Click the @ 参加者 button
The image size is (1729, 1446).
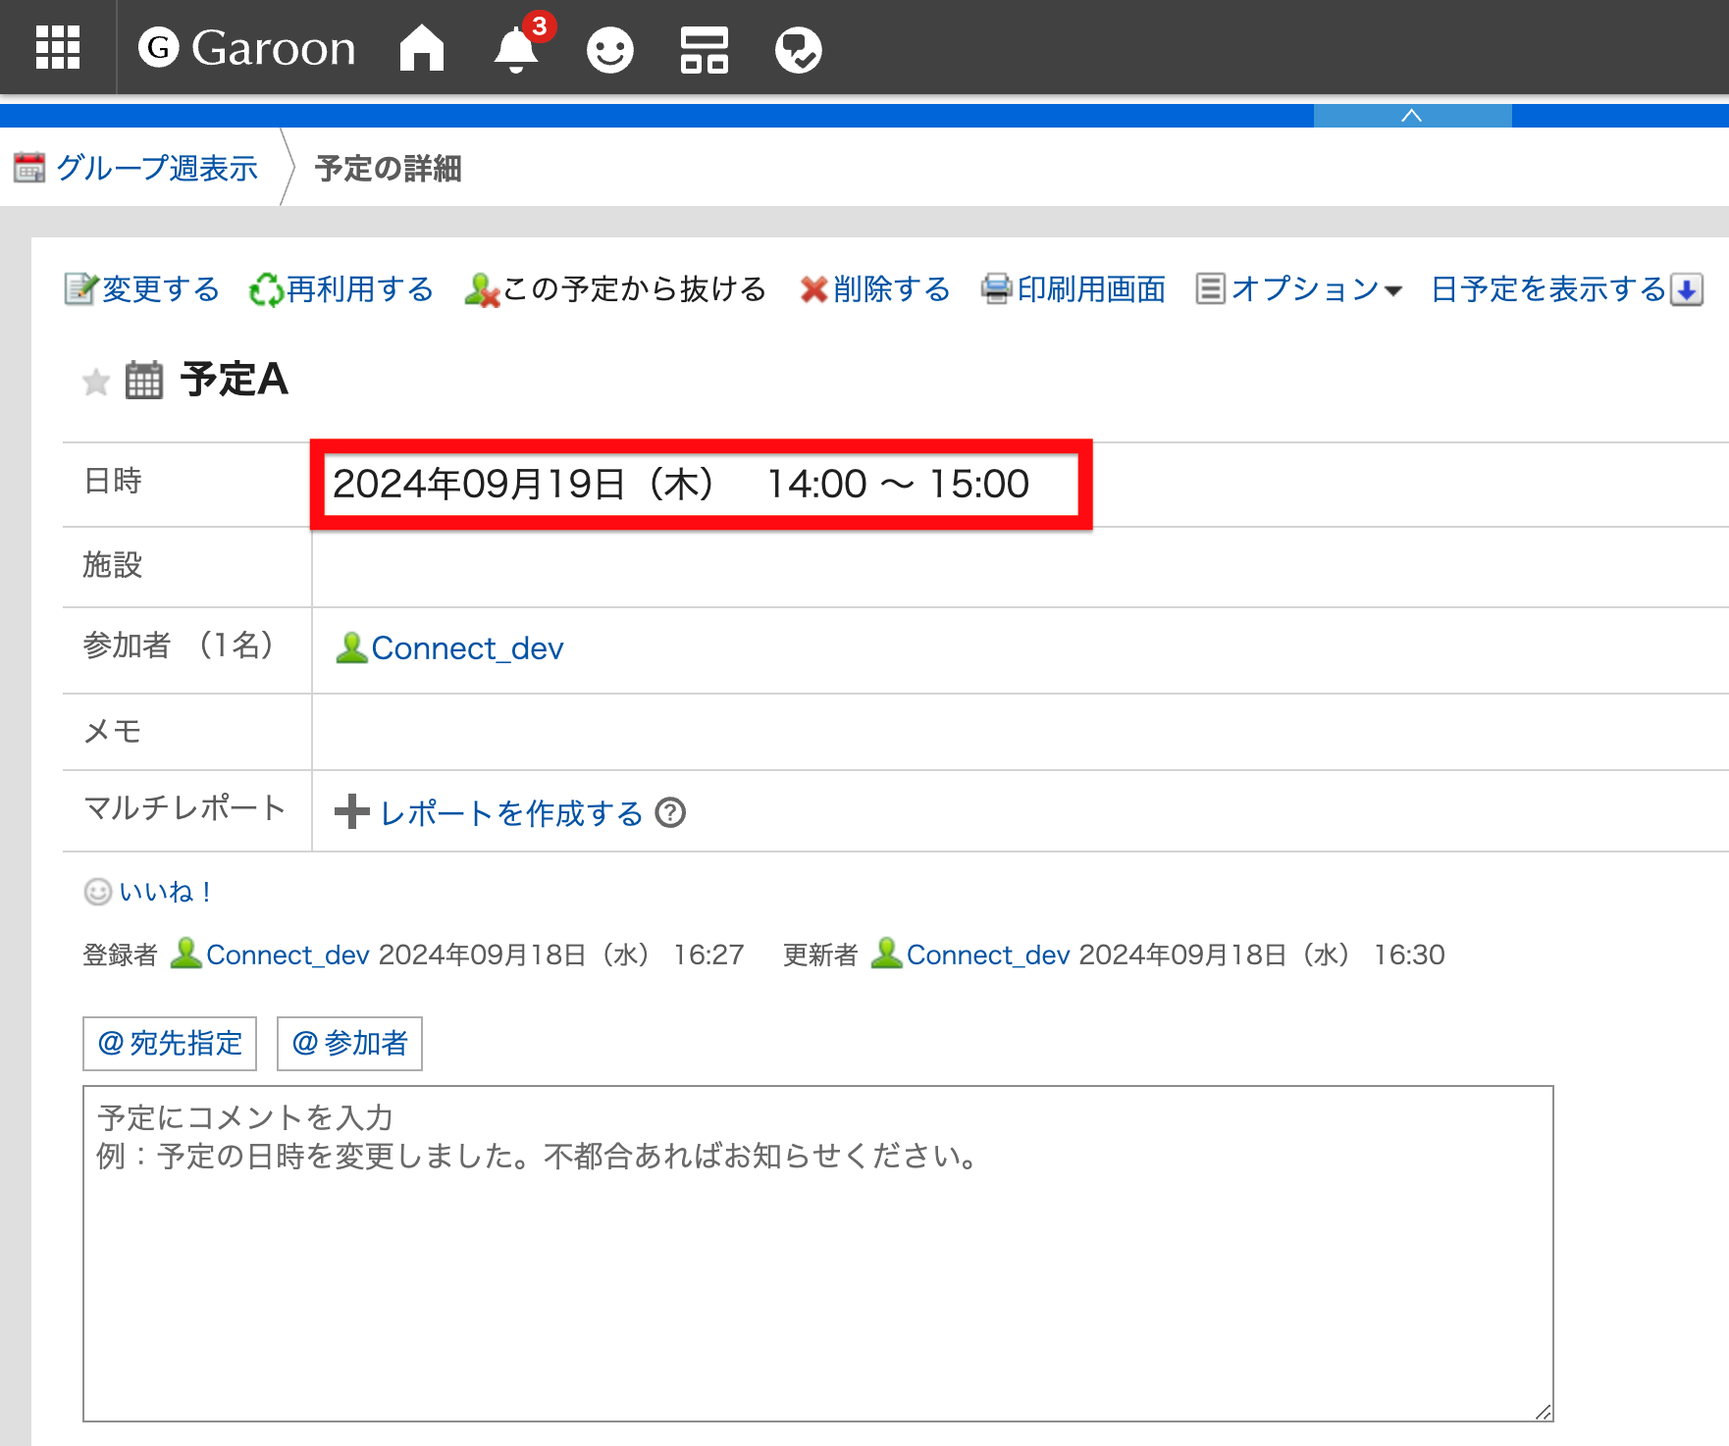click(350, 1044)
